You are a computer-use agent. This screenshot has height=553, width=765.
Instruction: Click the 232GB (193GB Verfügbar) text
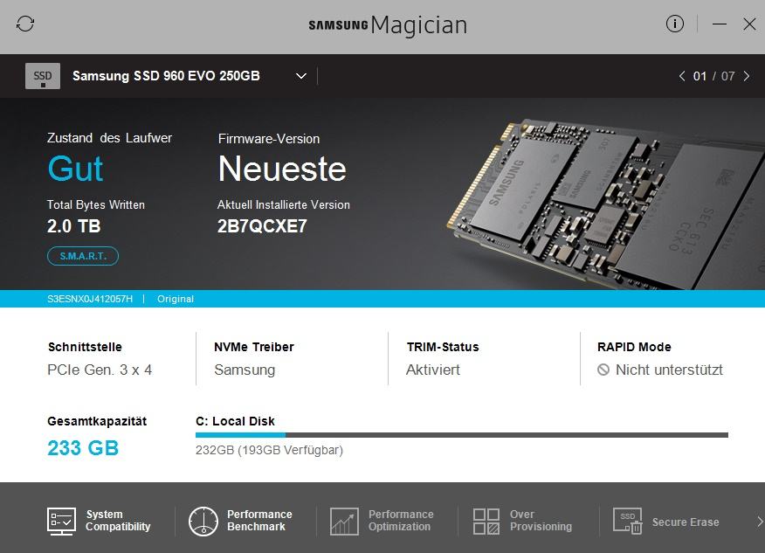pyautogui.click(x=269, y=450)
